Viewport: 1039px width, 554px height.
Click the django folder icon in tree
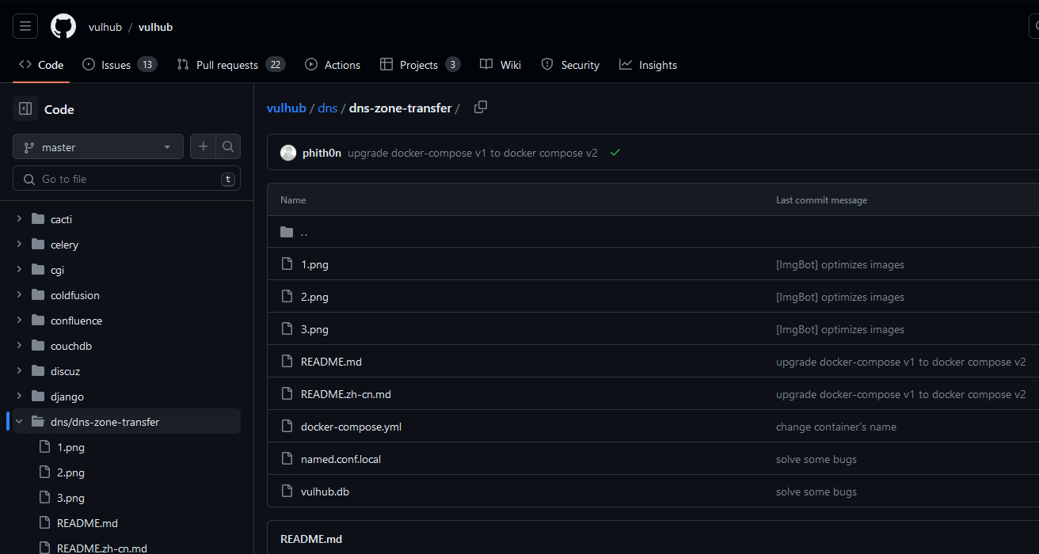(38, 396)
